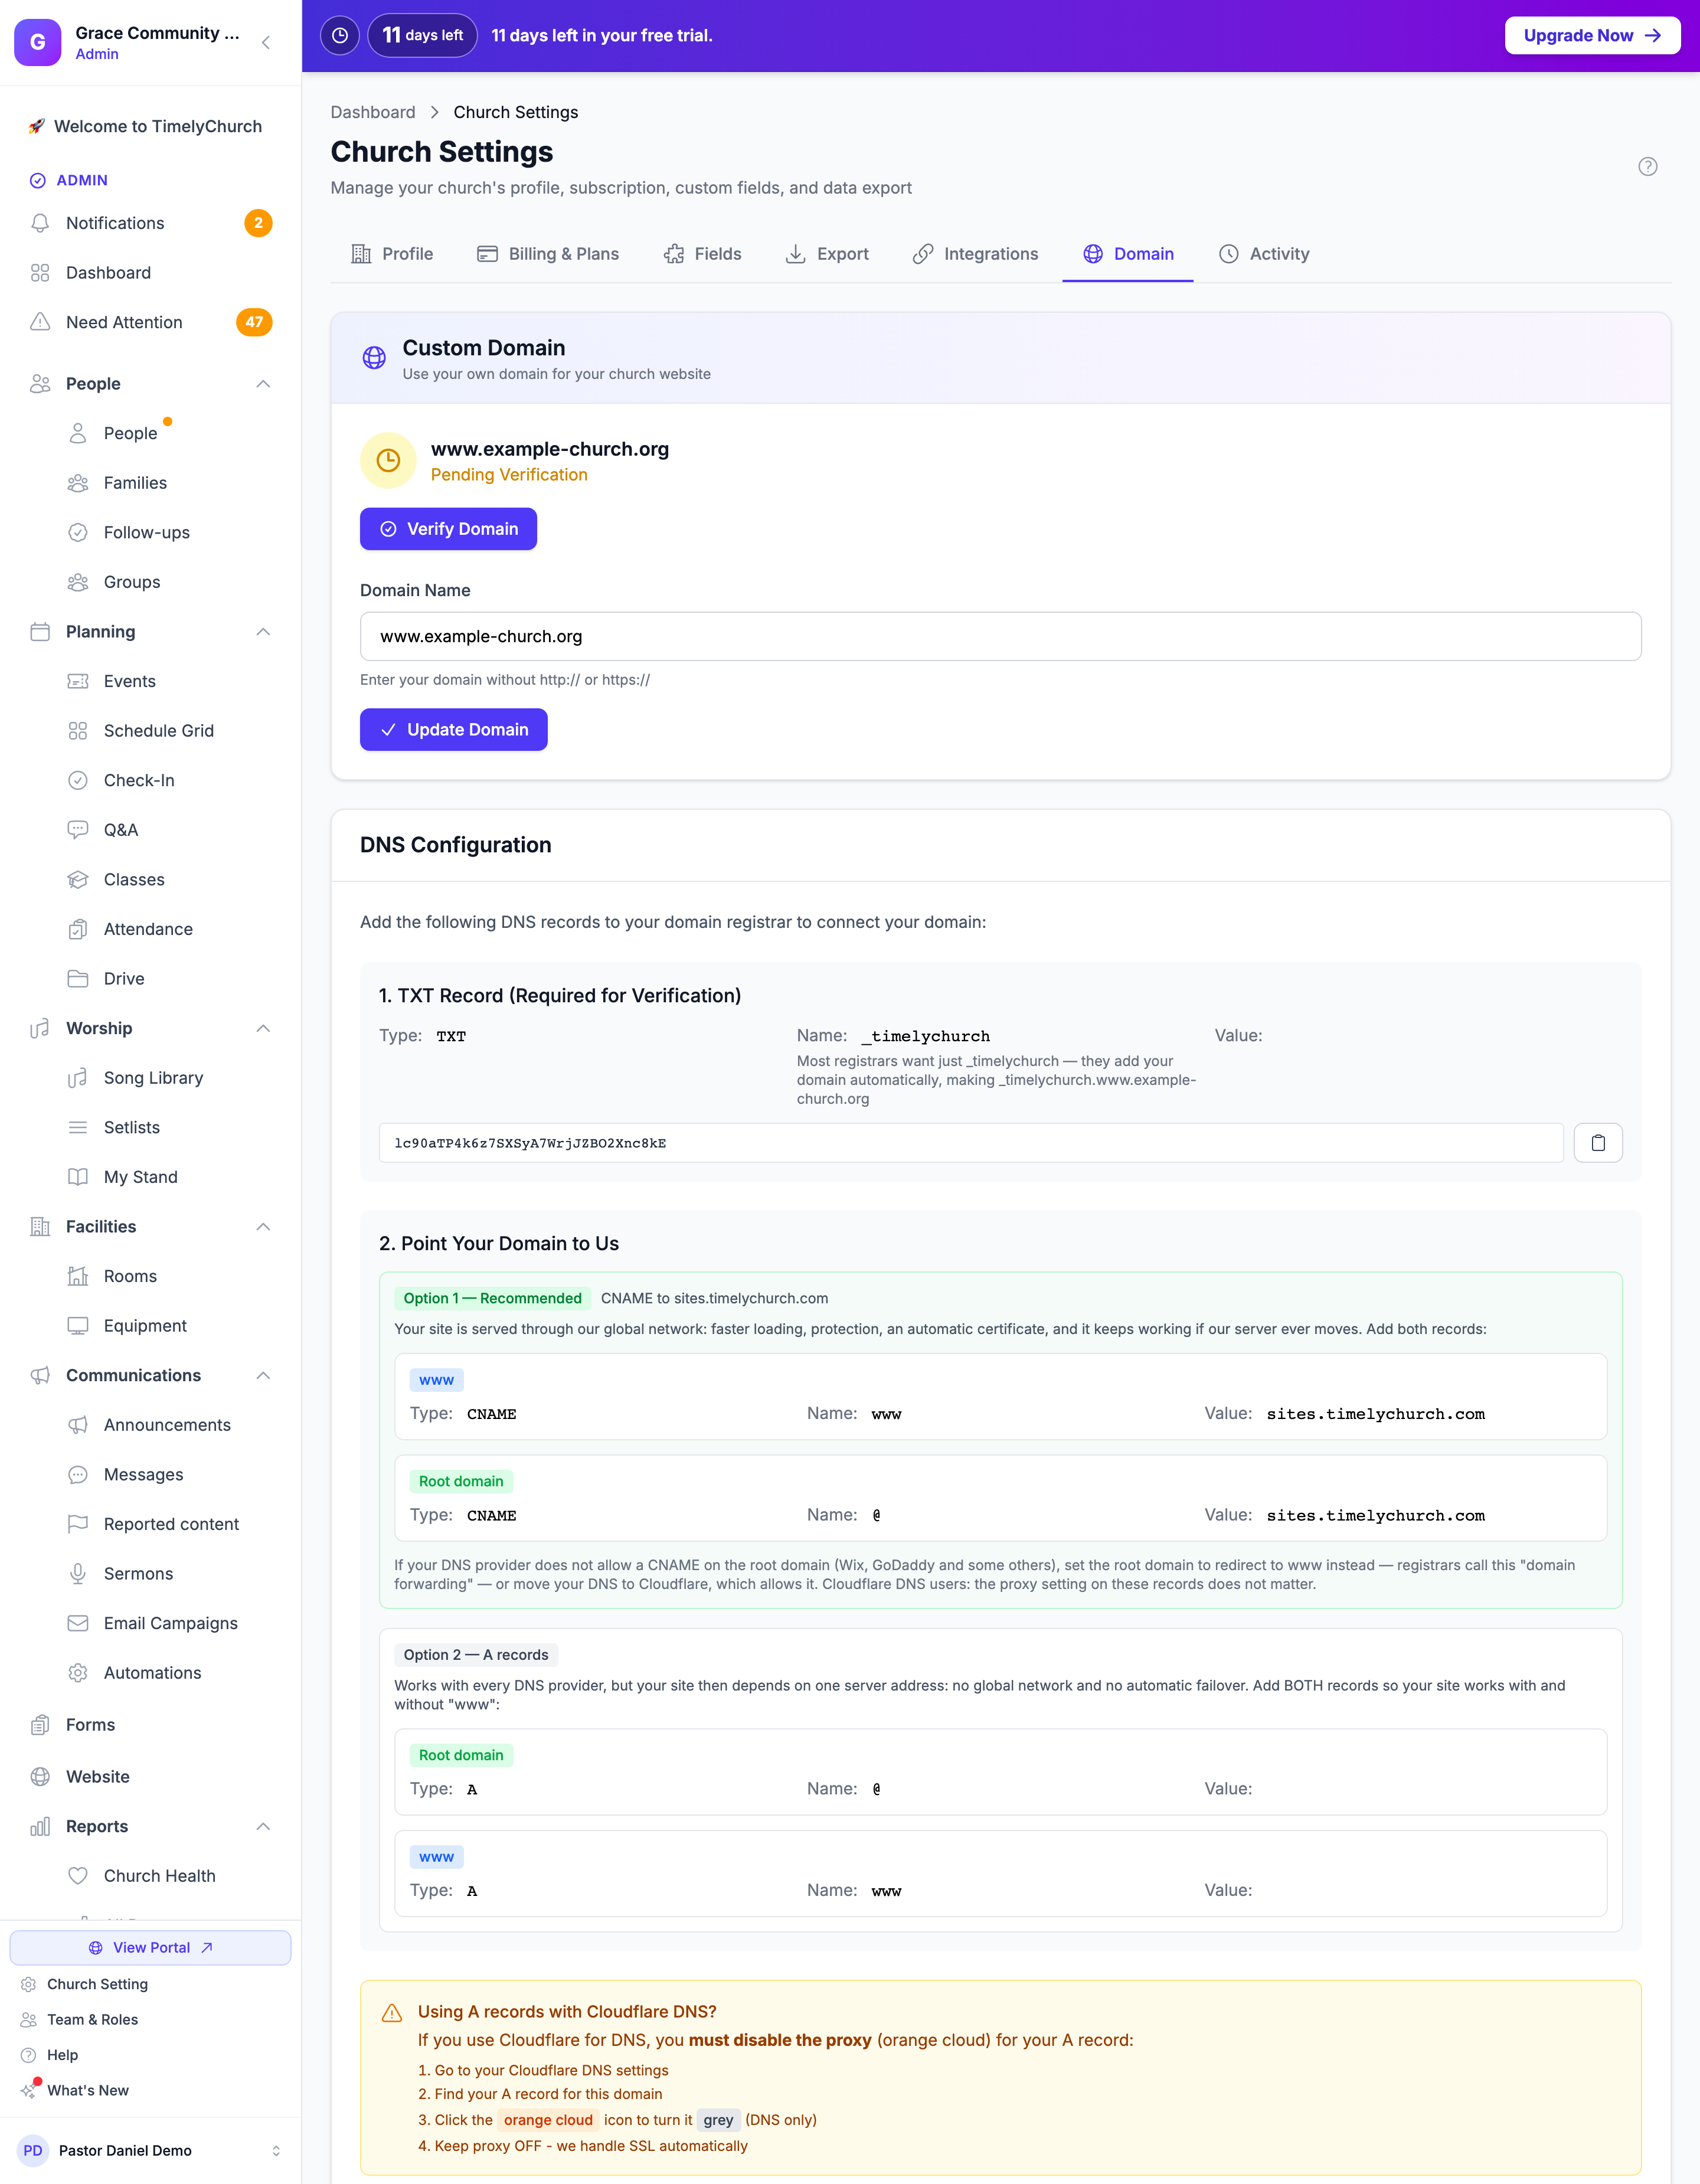
Task: Click the trial clock icon in banner
Action: [x=340, y=35]
